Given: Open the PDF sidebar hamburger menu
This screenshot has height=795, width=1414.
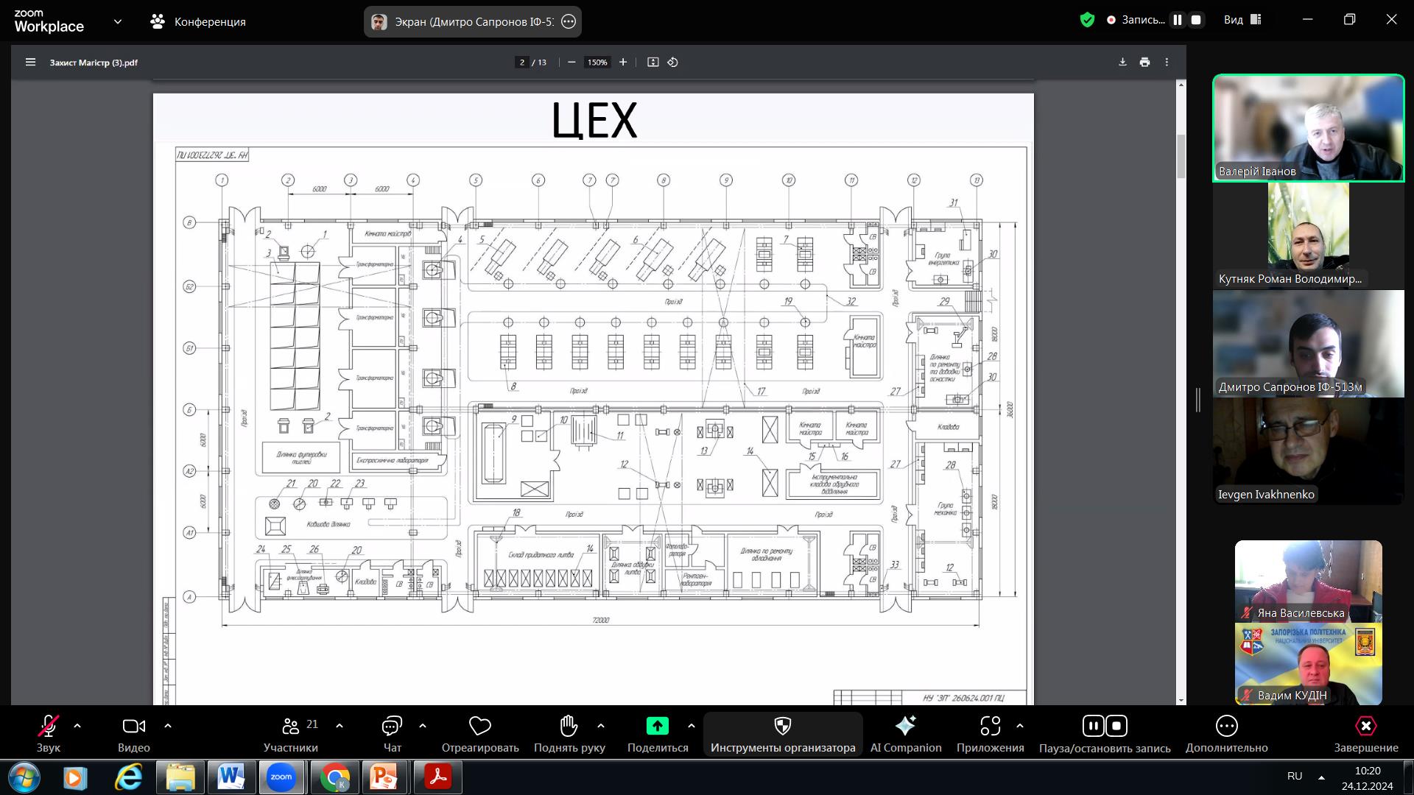Looking at the screenshot, I should 30,63.
